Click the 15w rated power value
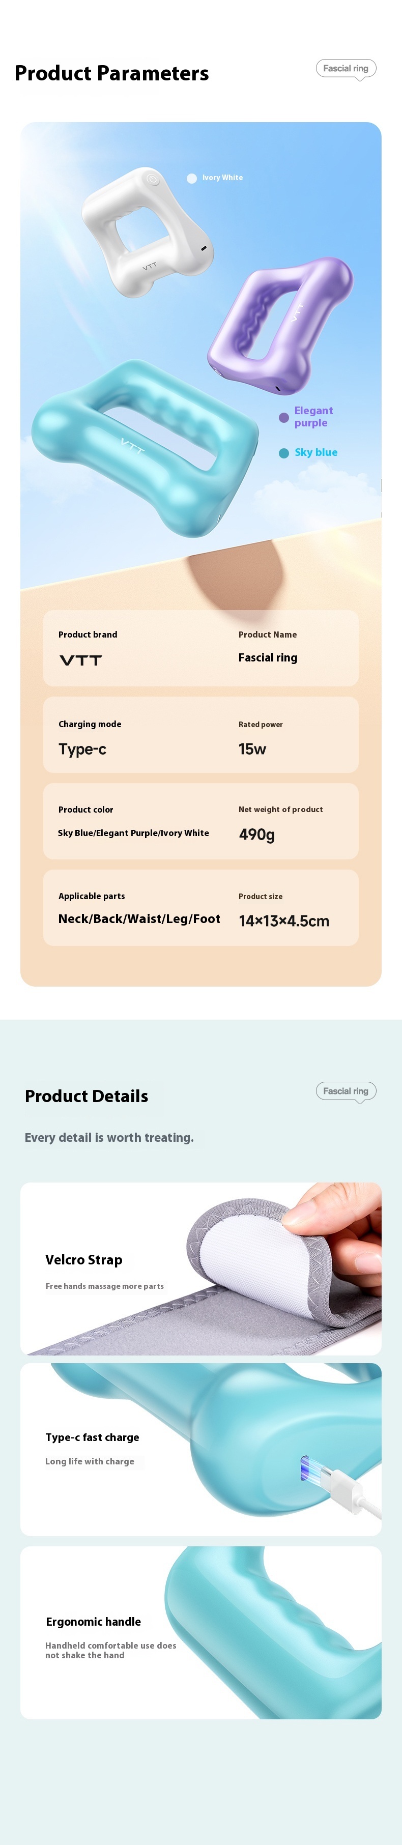Image resolution: width=402 pixels, height=1845 pixels. [252, 749]
